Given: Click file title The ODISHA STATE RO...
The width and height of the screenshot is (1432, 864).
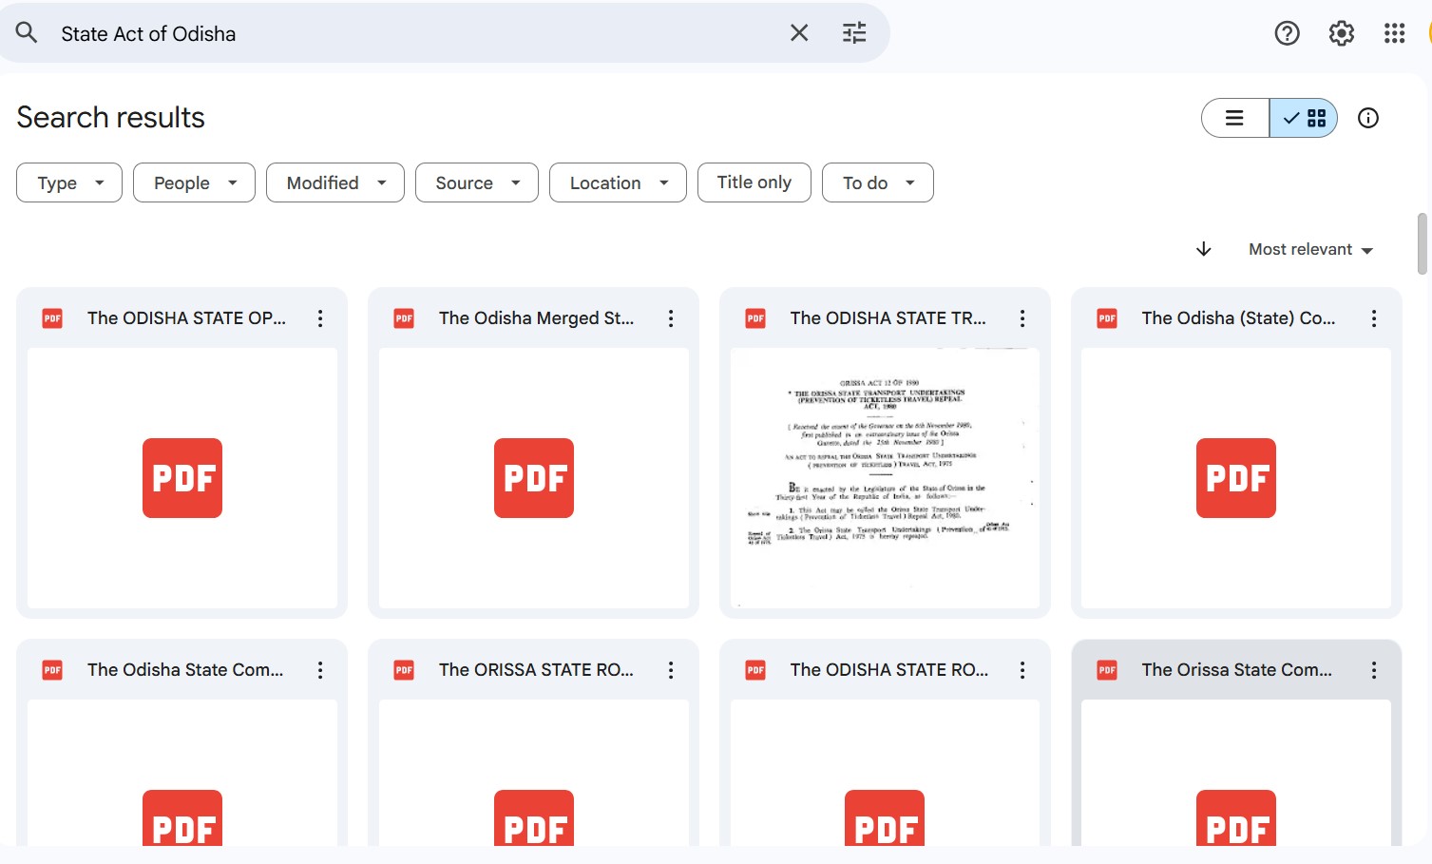Looking at the screenshot, I should tap(889, 670).
